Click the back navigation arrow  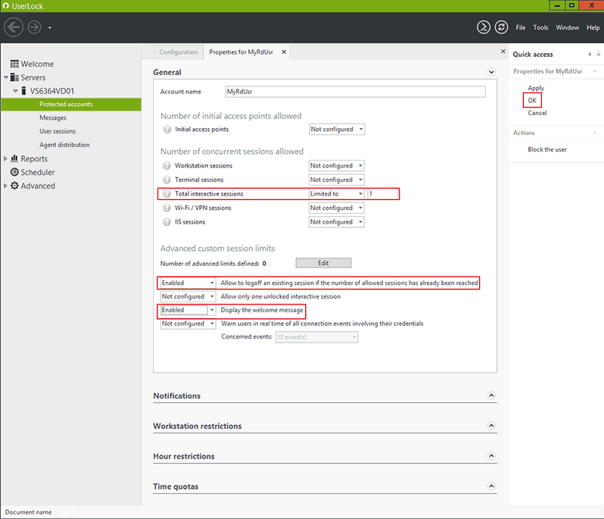(x=14, y=27)
